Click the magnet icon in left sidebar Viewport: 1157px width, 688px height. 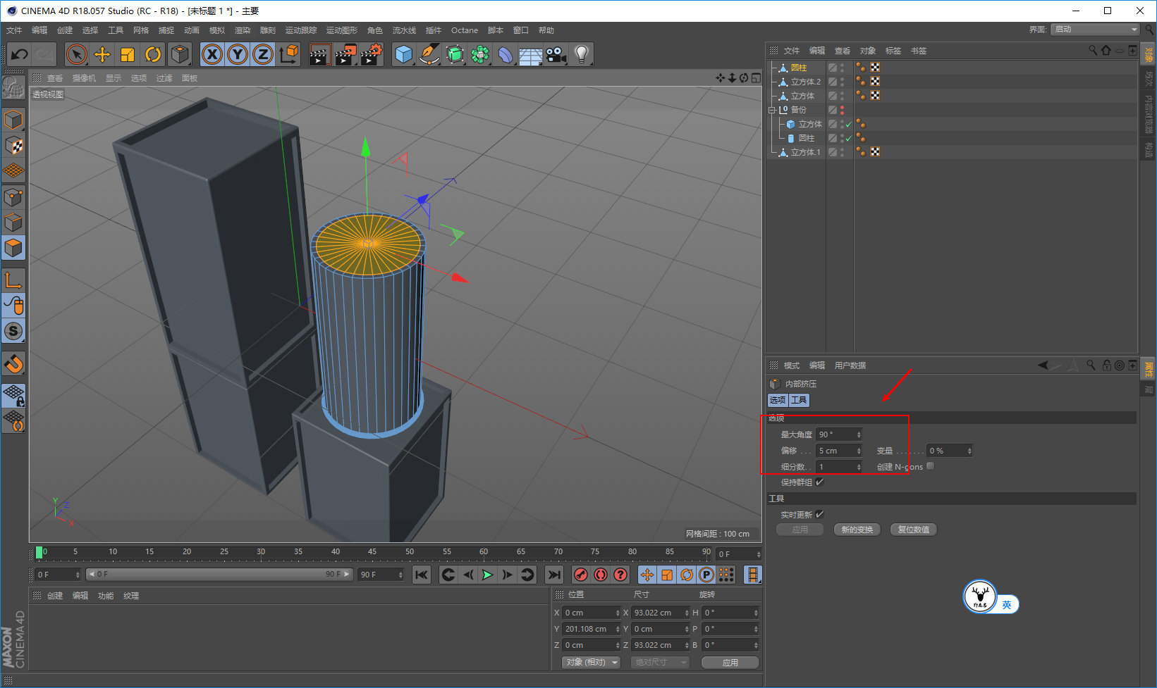click(13, 364)
